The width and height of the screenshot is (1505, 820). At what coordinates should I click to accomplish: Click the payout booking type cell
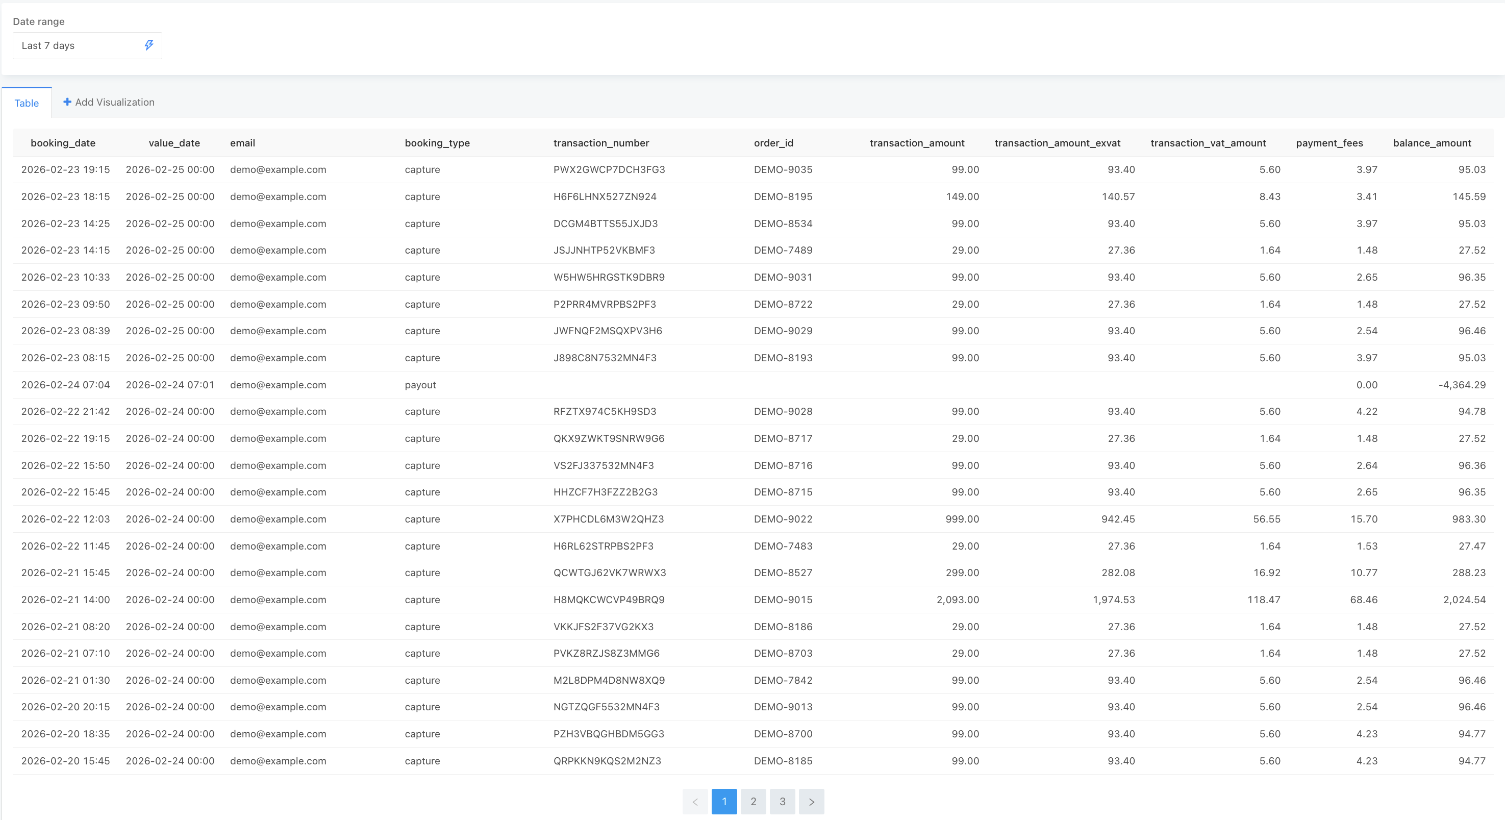pos(420,385)
